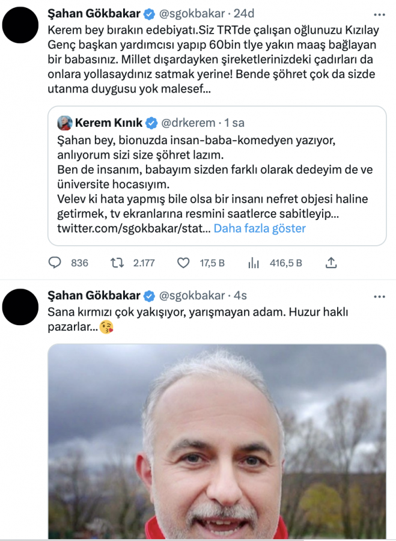
Task: Open the three-dot menu on the 4s tweet
Action: click(379, 297)
